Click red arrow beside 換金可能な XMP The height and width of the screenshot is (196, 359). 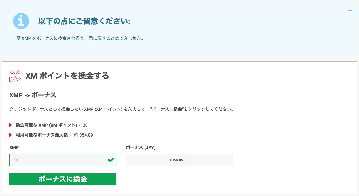11,125
